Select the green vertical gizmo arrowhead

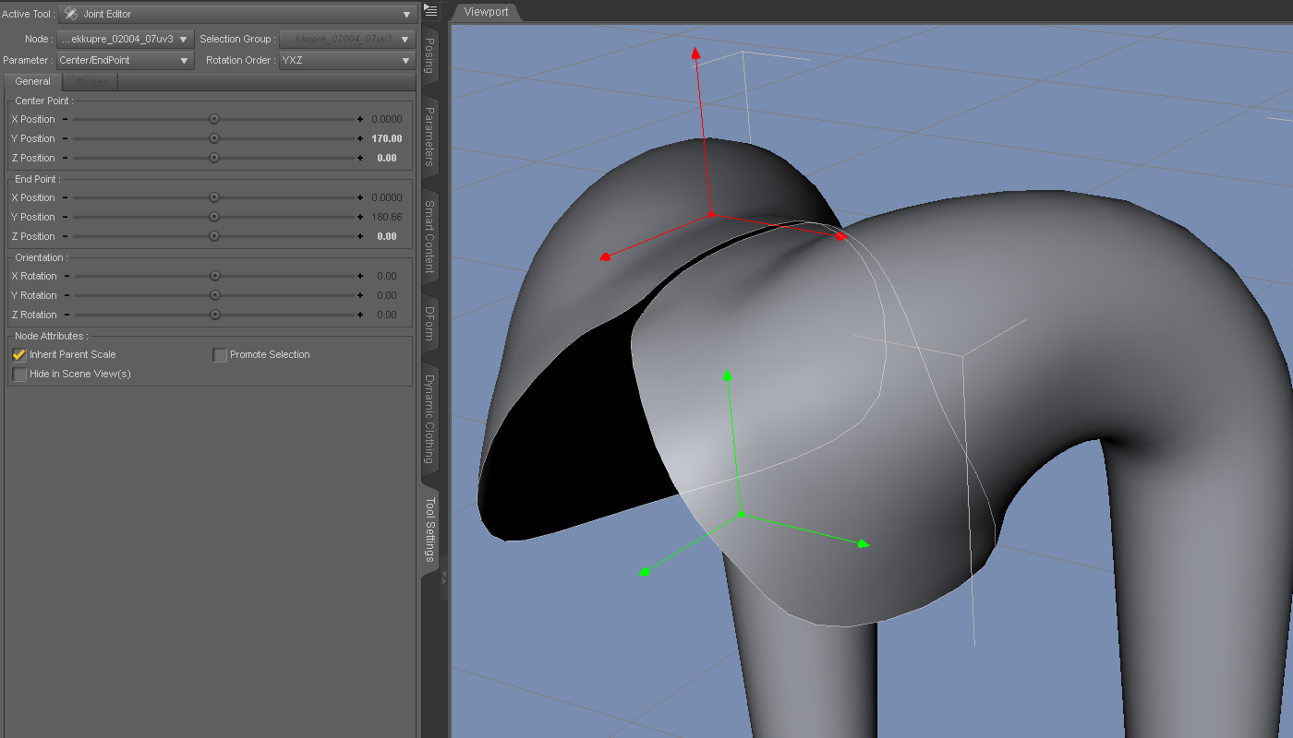pos(728,375)
